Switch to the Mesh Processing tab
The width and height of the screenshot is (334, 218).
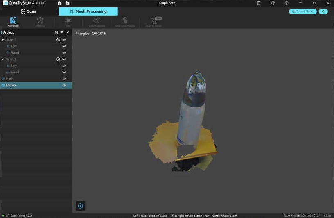click(88, 11)
